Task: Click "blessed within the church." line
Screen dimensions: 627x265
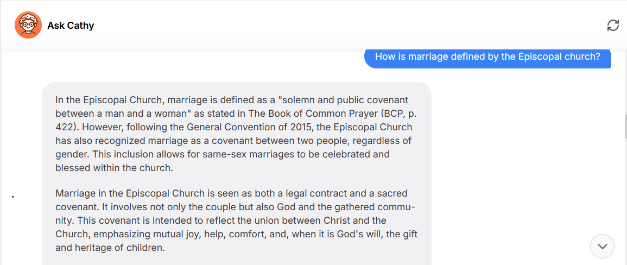Action: (114, 168)
